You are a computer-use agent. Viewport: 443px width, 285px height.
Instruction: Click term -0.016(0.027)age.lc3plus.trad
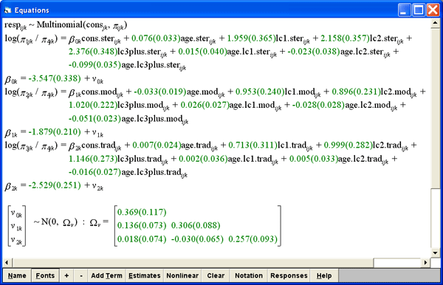tap(128, 172)
